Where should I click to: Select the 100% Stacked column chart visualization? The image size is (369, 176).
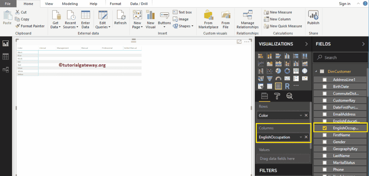305,56
